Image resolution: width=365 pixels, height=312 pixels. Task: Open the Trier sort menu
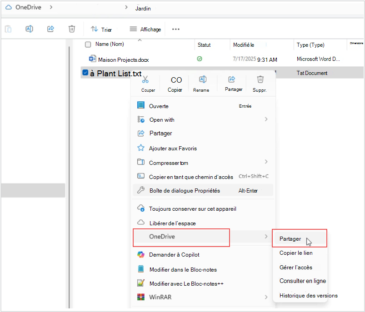coord(101,30)
